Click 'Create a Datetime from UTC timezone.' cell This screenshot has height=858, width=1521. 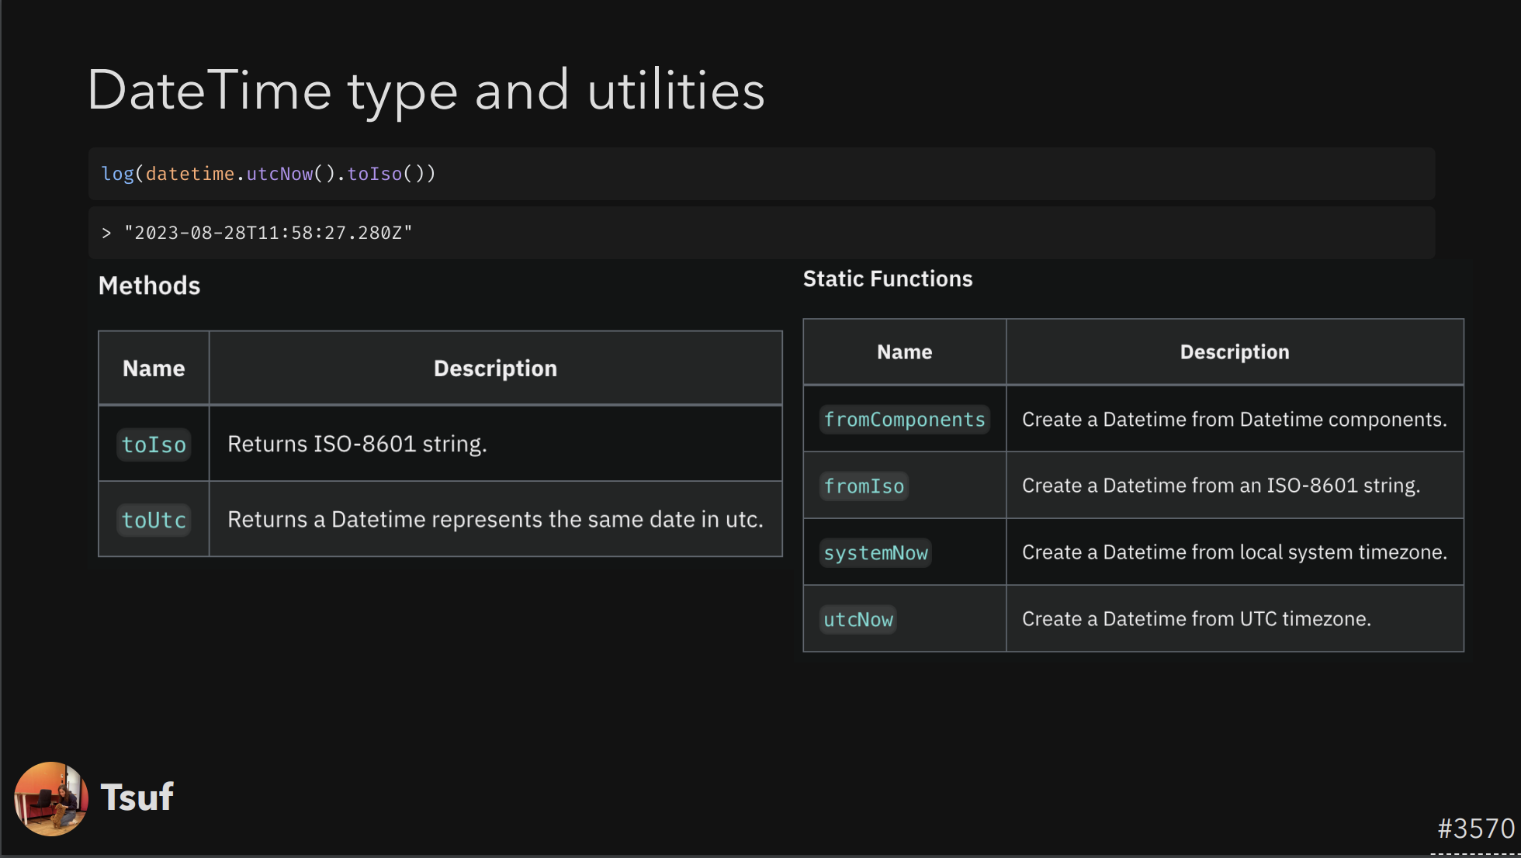coord(1196,619)
